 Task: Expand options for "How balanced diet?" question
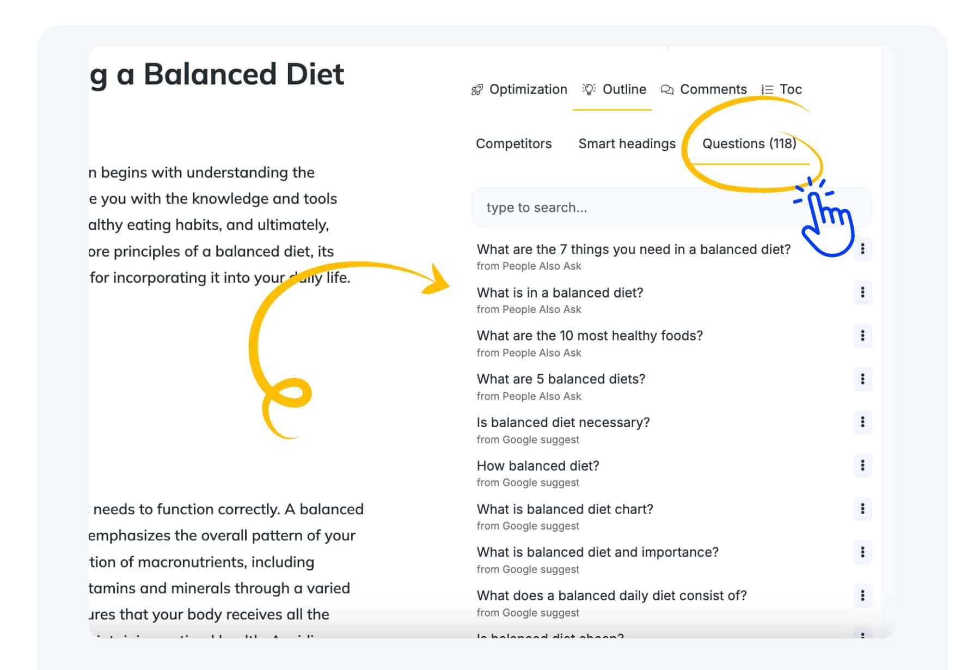(x=862, y=466)
